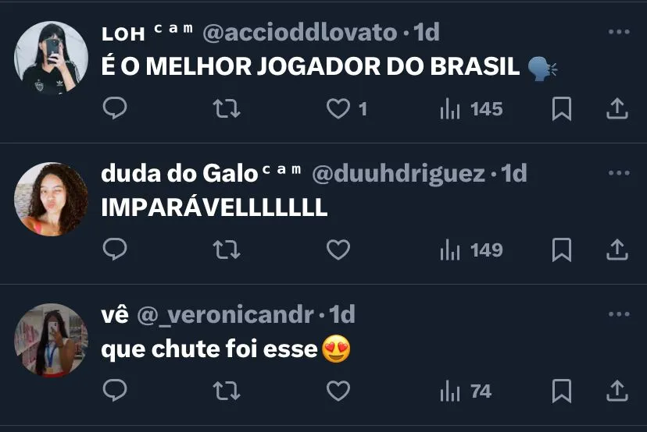The width and height of the screenshot is (647, 432).
Task: Open more options for LOH's tweet
Action: point(619,32)
